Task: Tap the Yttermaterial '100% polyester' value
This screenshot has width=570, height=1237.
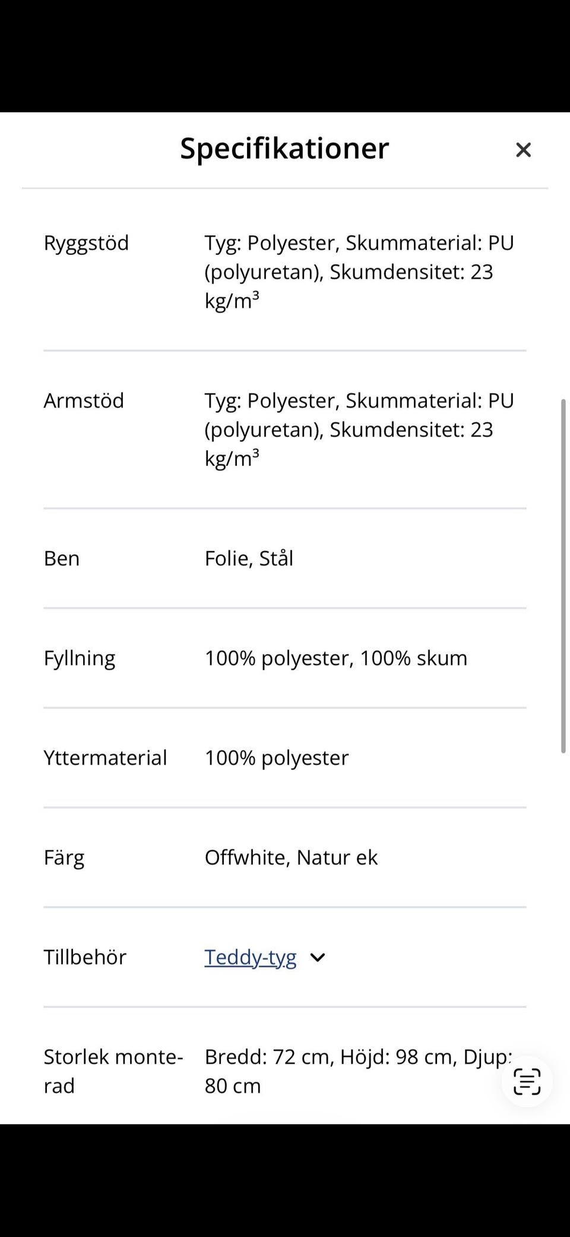Action: coord(277,758)
